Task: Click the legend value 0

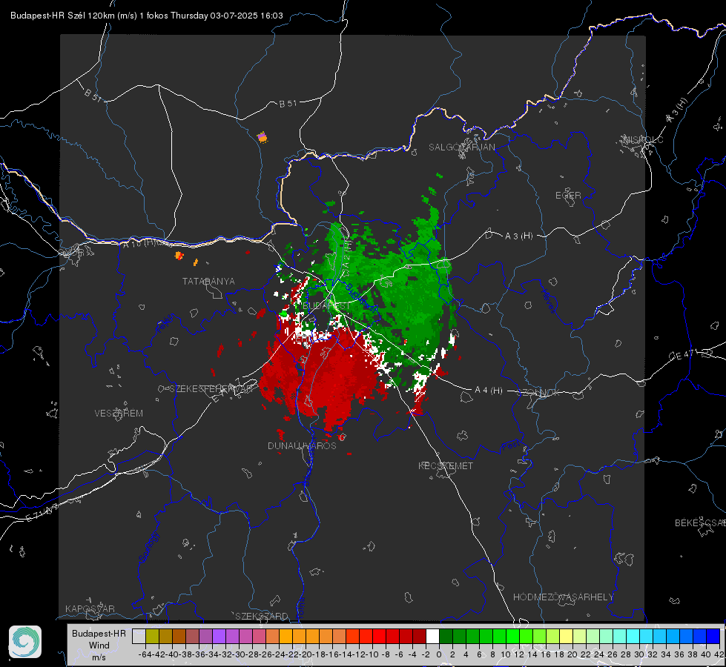Action: (x=439, y=654)
